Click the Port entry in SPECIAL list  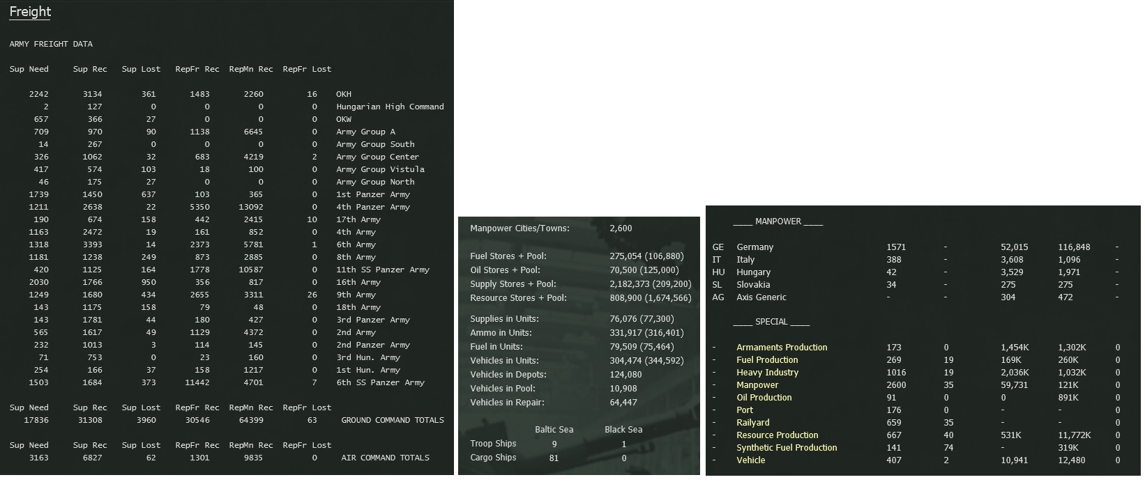745,410
